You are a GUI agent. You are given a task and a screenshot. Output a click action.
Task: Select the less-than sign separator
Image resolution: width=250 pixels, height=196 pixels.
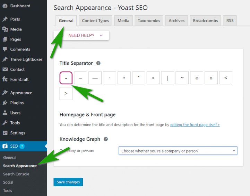coord(226,78)
